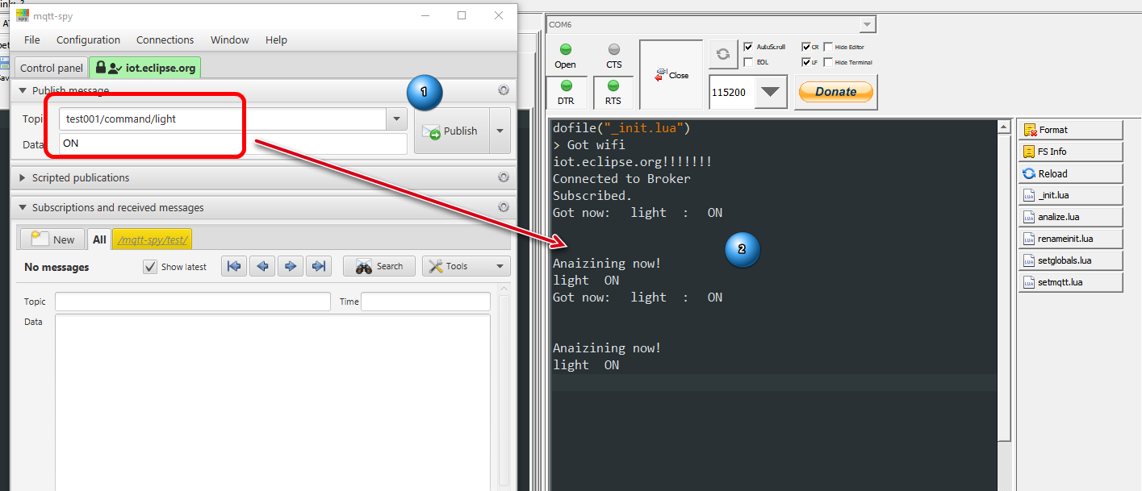Switch to the Control panel tab
Screen dimensions: 1142x491
51,68
